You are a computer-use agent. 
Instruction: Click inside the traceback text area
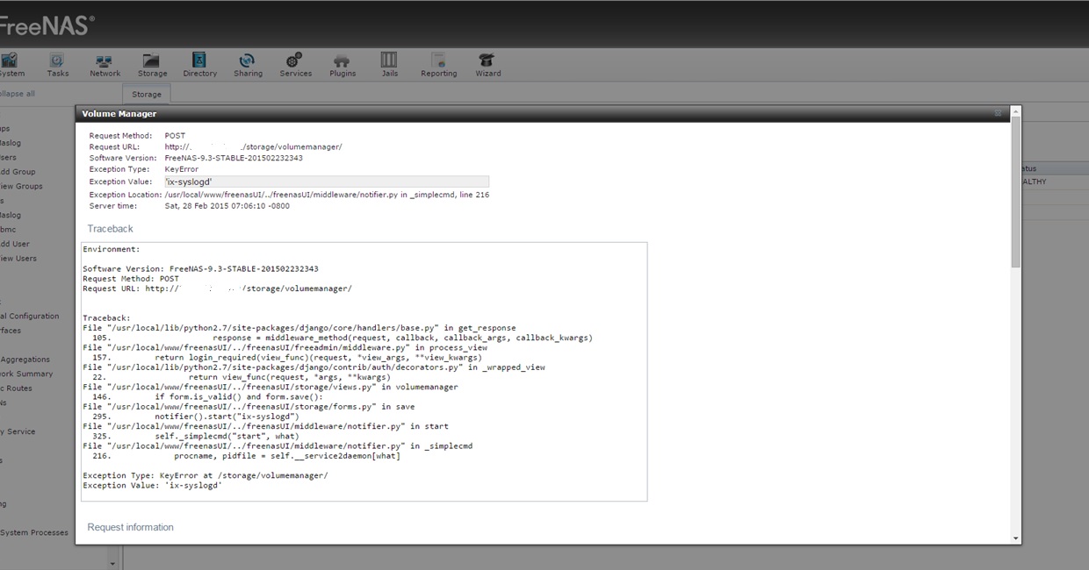click(x=364, y=372)
